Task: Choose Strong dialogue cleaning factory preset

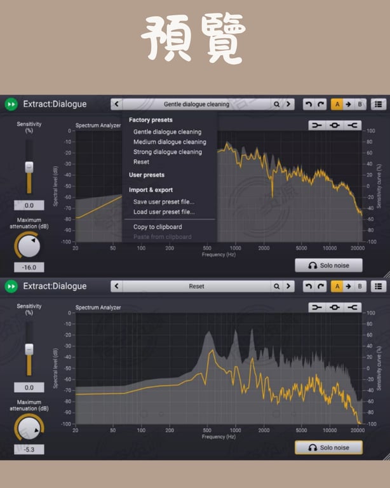Action: [x=168, y=152]
